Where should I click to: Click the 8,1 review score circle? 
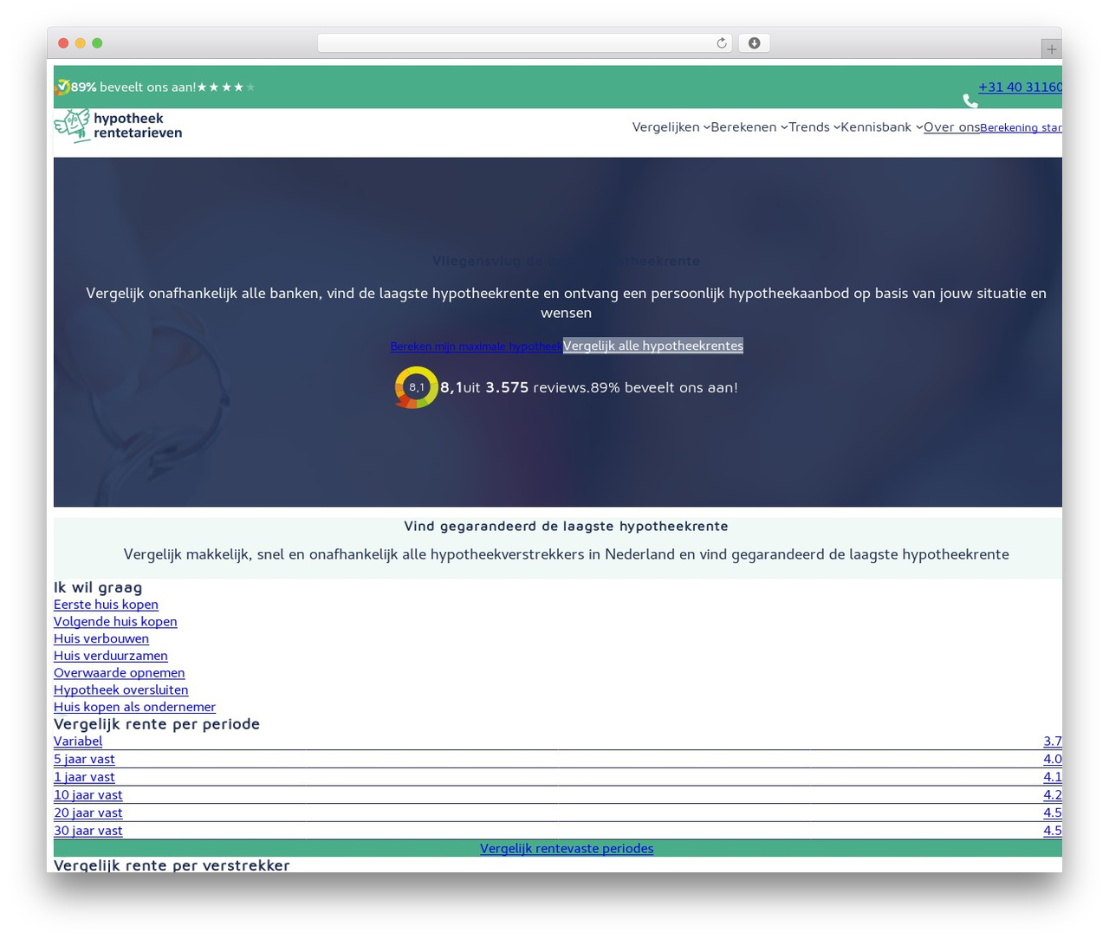point(417,387)
